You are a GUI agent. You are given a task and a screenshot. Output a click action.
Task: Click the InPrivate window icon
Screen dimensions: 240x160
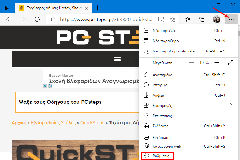(x=146, y=51)
